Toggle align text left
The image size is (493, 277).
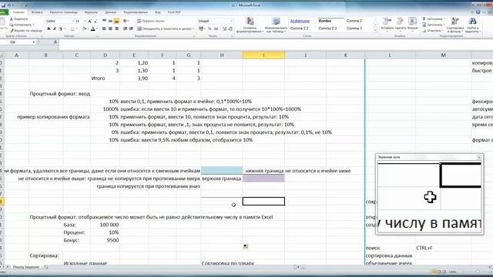[104, 29]
